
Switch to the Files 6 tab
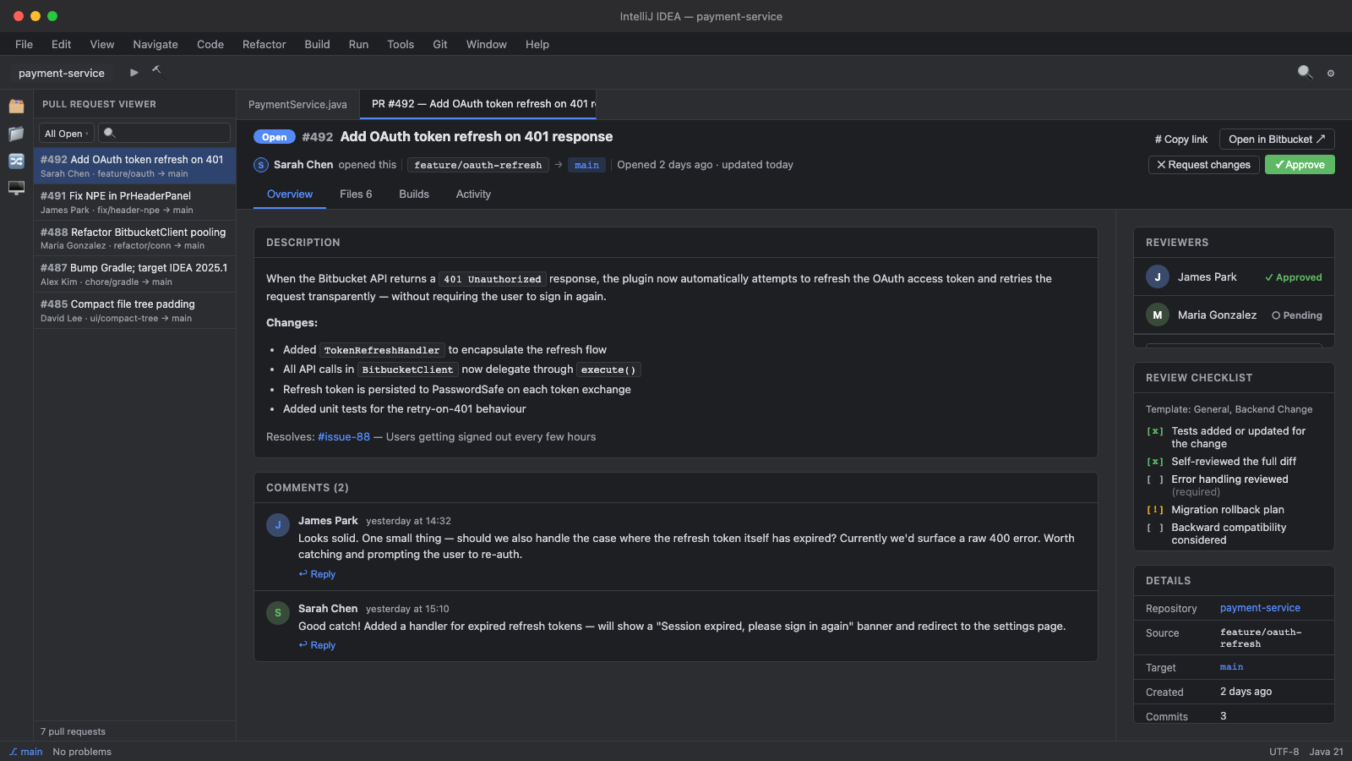coord(356,194)
